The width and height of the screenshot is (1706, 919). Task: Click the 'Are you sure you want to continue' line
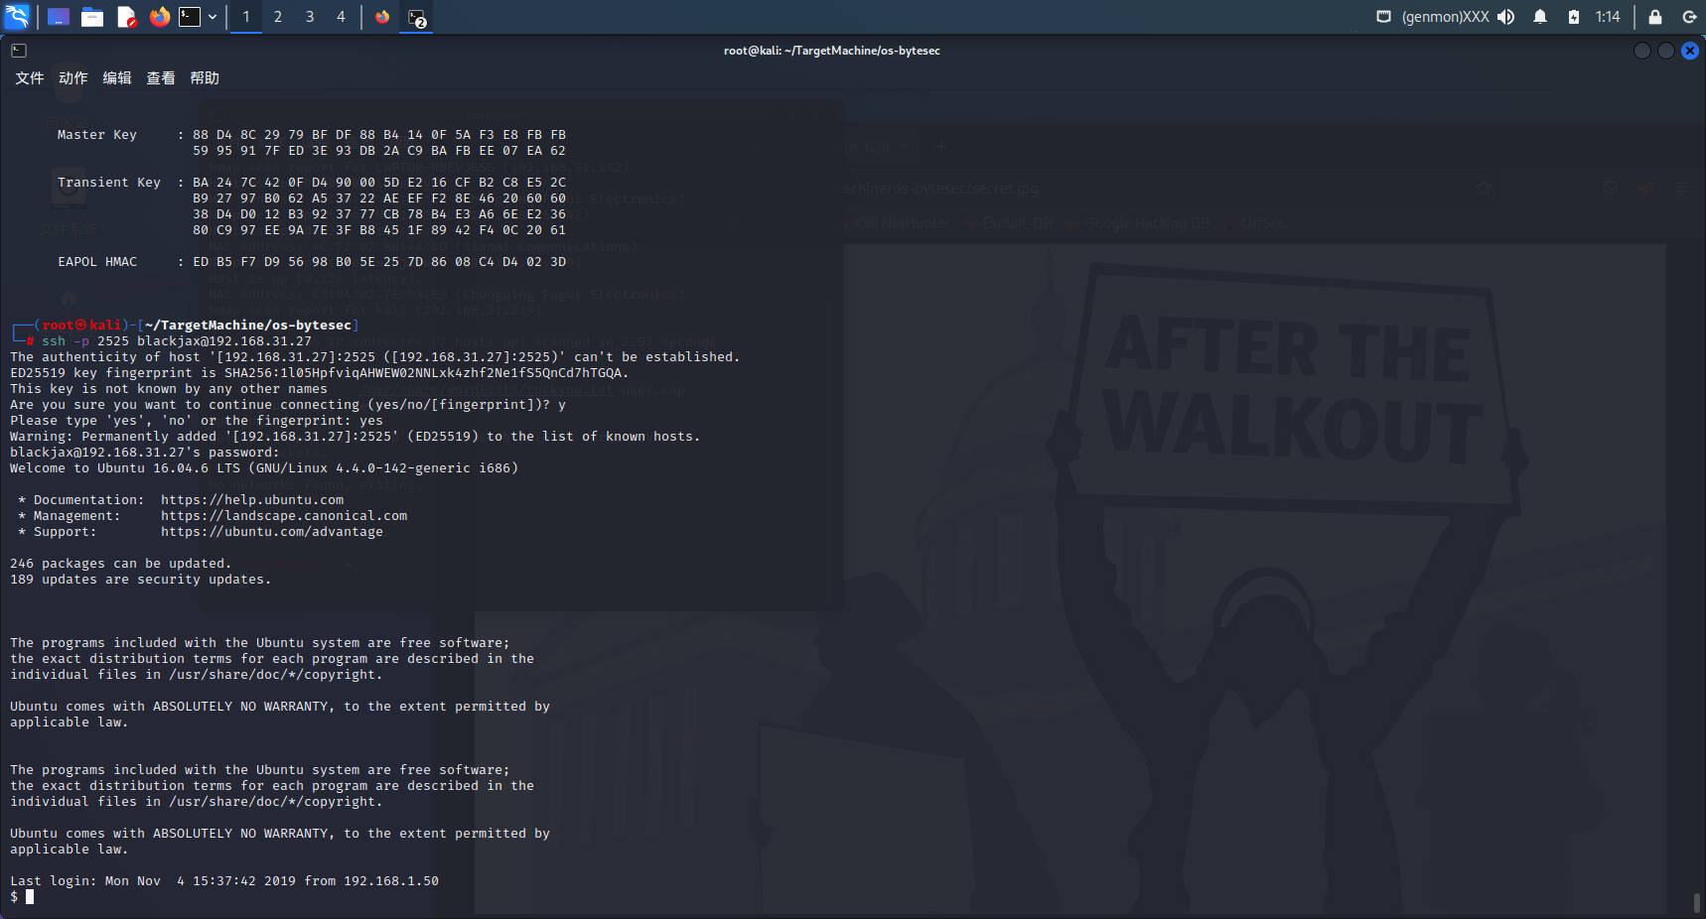click(x=288, y=405)
